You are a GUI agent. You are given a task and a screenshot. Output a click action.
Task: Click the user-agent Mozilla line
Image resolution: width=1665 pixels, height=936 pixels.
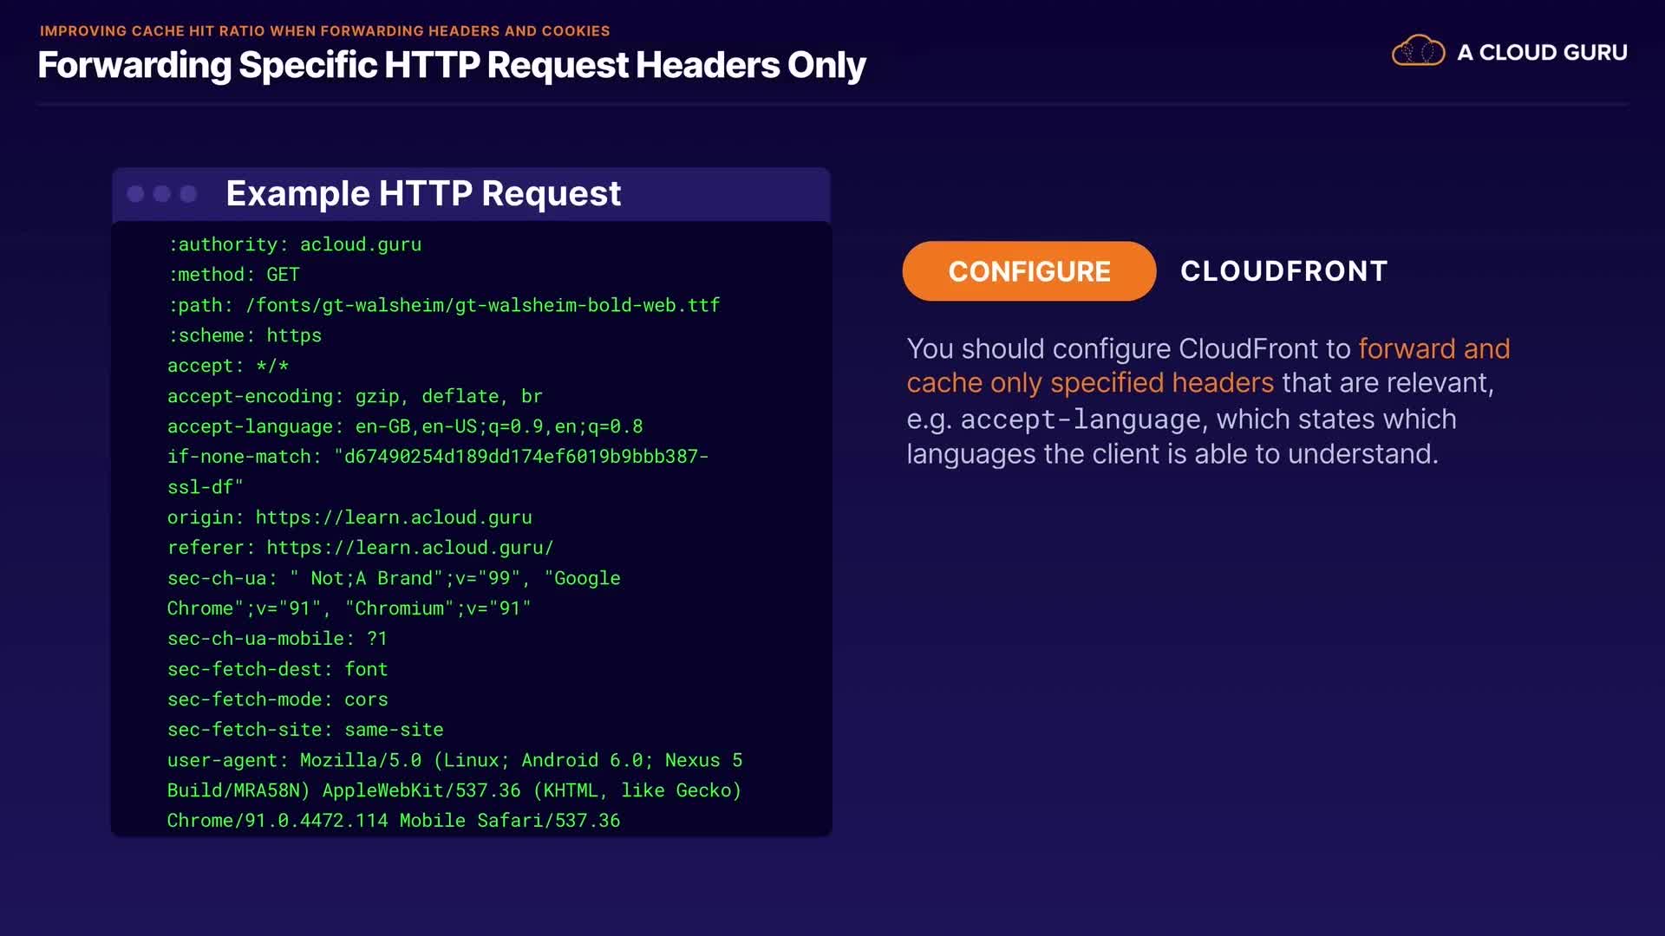click(x=454, y=760)
